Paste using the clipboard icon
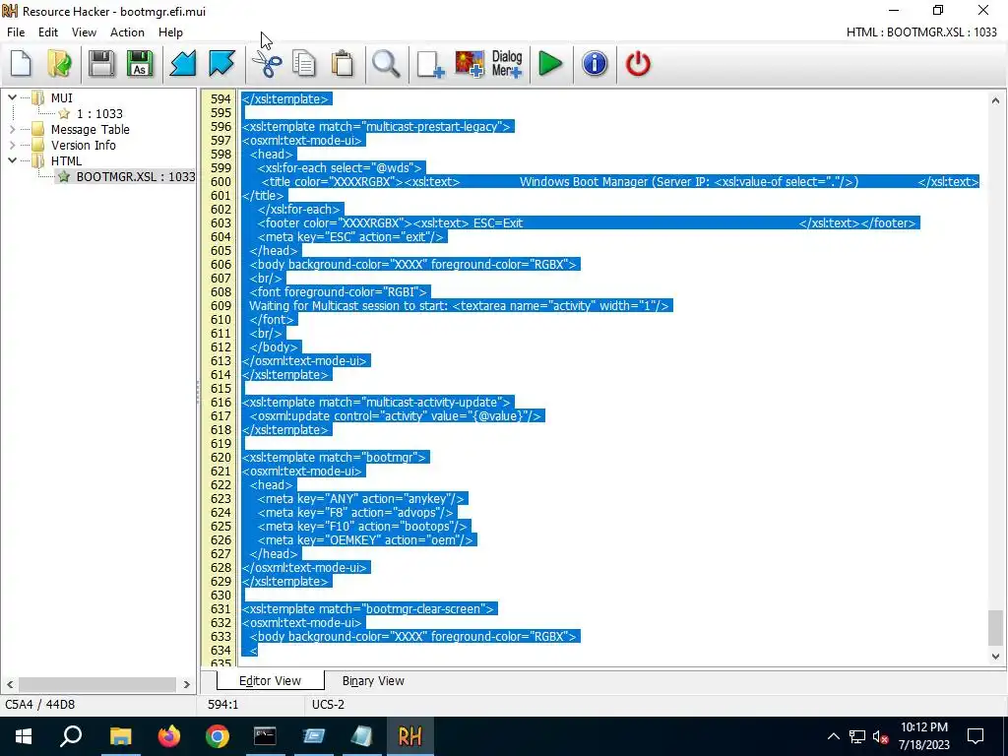Image resolution: width=1008 pixels, height=756 pixels. 343,64
